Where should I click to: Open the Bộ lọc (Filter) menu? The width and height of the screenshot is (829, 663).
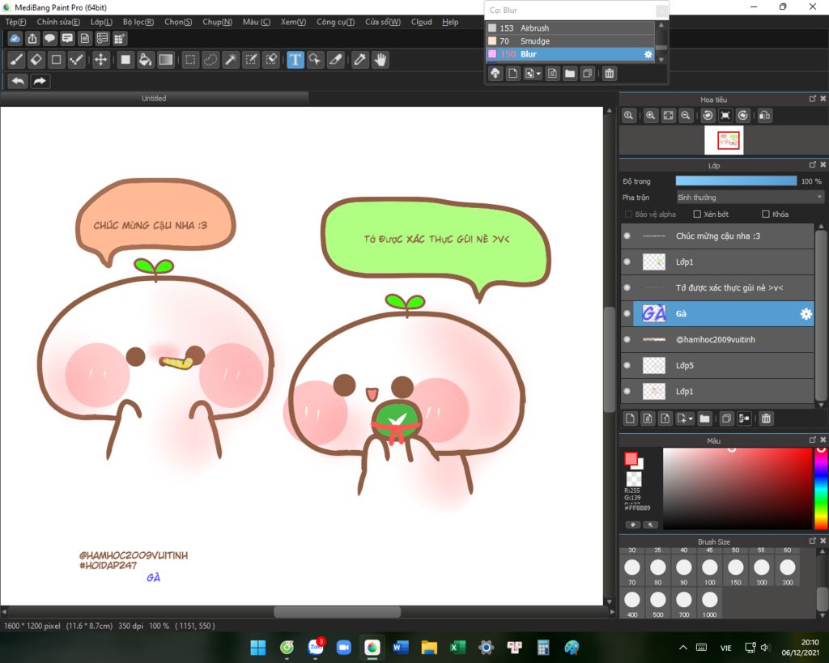138,22
